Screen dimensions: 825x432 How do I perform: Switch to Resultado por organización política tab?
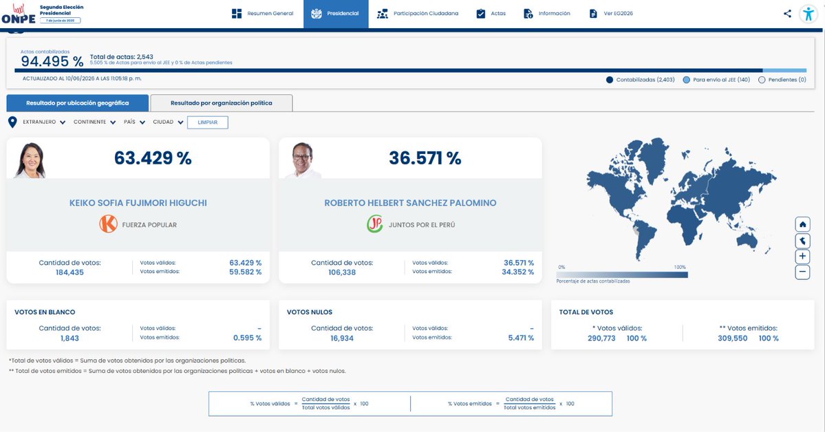(222, 103)
